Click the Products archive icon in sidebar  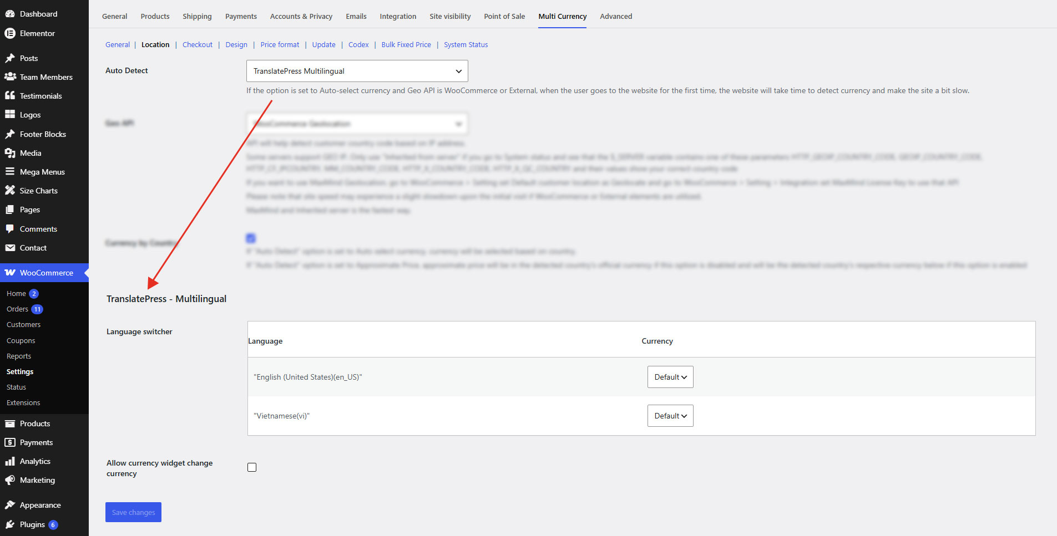(x=10, y=423)
